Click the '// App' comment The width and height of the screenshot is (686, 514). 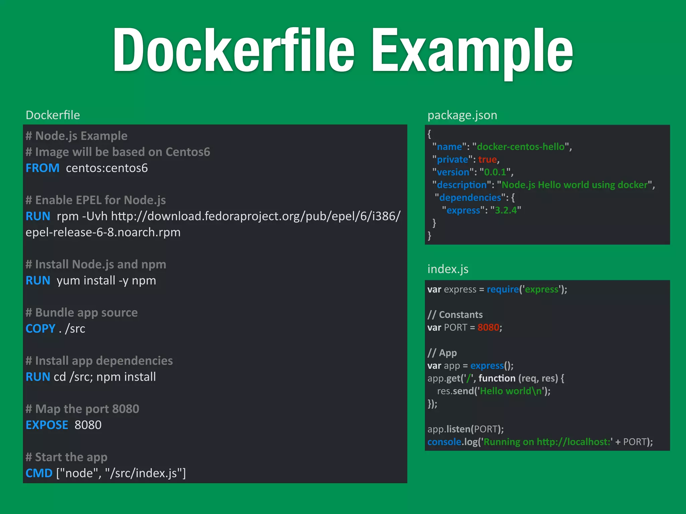coord(442,353)
